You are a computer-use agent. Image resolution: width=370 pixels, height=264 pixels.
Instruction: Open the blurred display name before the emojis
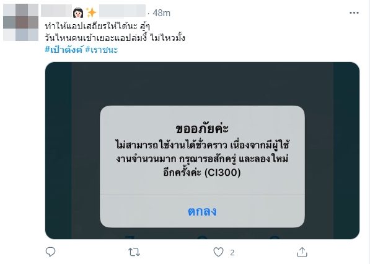(x=56, y=11)
